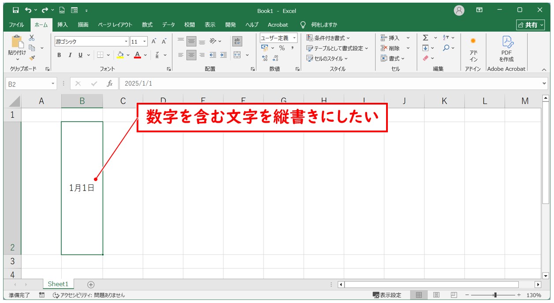554x303 pixels.
Task: Toggle Underline formatting
Action: (x=80, y=55)
